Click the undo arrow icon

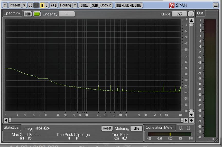30,5
